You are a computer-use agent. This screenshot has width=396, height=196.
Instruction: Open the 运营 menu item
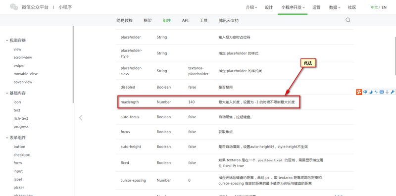[x=316, y=7]
